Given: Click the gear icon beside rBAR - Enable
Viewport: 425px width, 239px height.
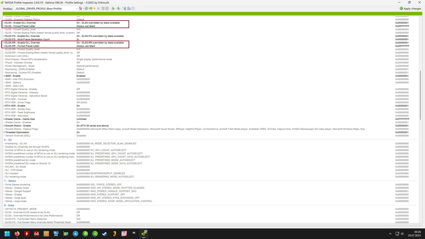Looking at the screenshot, I should (x=4, y=76).
